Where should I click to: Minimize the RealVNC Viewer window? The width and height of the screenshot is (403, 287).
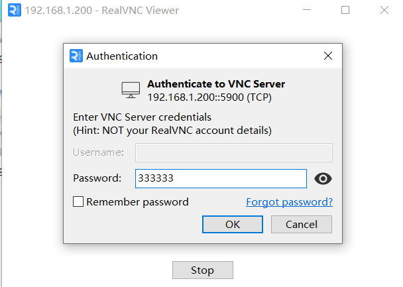[x=307, y=10]
